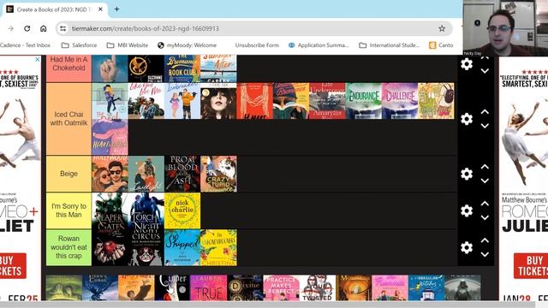Move Chokehold tier down with chevron

pos(485,71)
